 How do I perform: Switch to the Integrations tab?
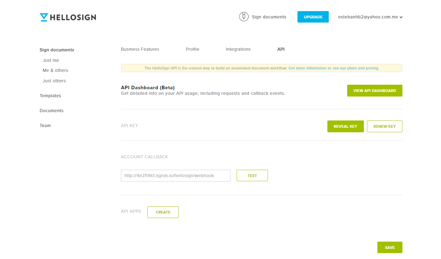click(238, 49)
